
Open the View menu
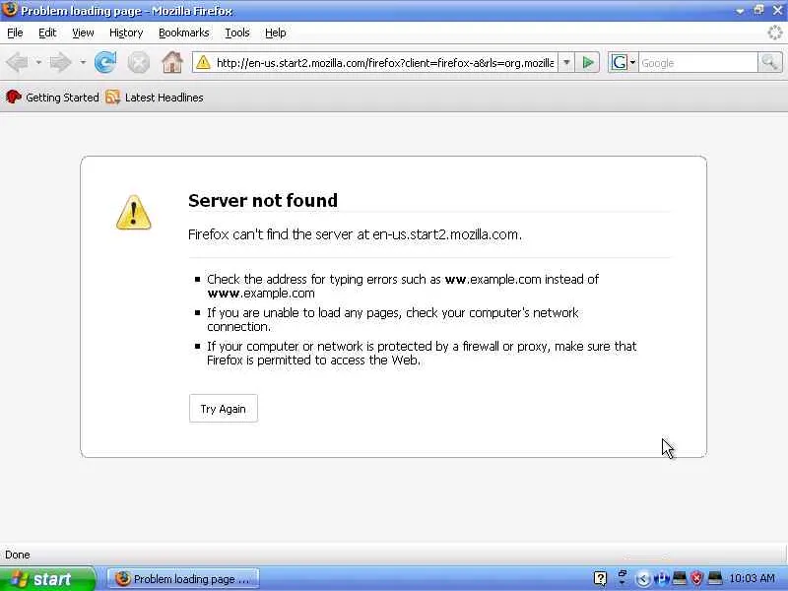click(x=83, y=33)
